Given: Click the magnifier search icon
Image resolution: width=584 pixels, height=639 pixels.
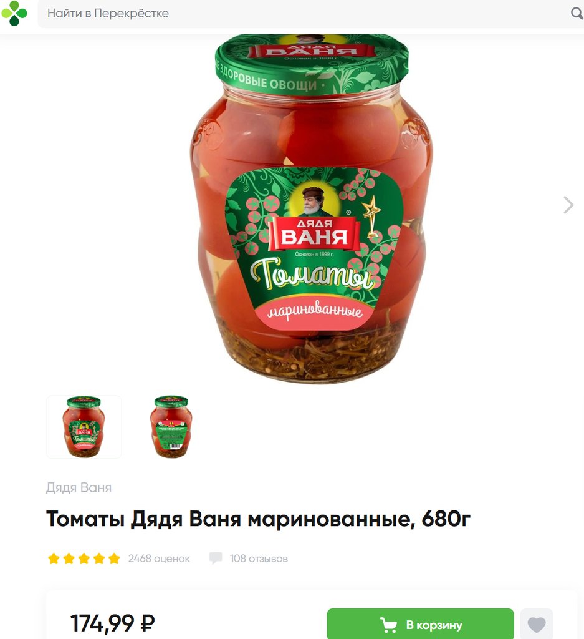Looking at the screenshot, I should coord(577,14).
